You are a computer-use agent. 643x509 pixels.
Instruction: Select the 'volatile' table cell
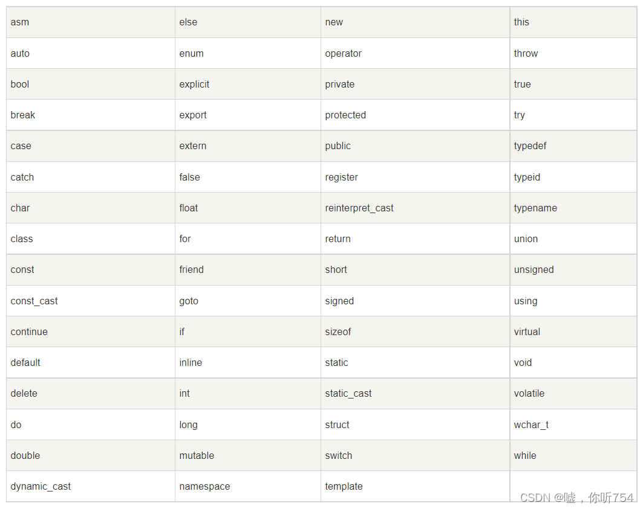click(573, 393)
